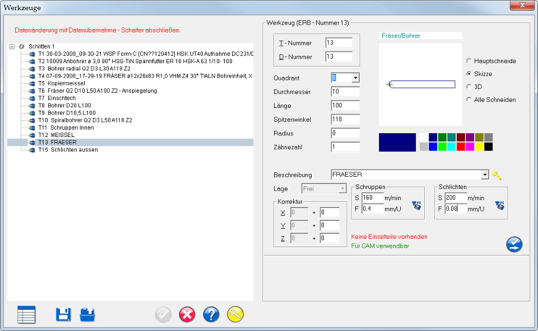This screenshot has height=331, width=538.
Task: Click tool icon of T13 FRAESER
Action: pos(32,143)
